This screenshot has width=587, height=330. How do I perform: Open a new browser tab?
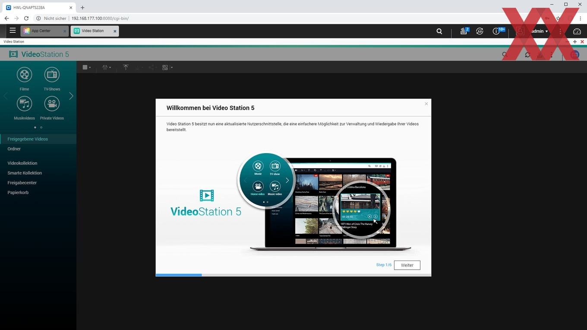pos(82,7)
